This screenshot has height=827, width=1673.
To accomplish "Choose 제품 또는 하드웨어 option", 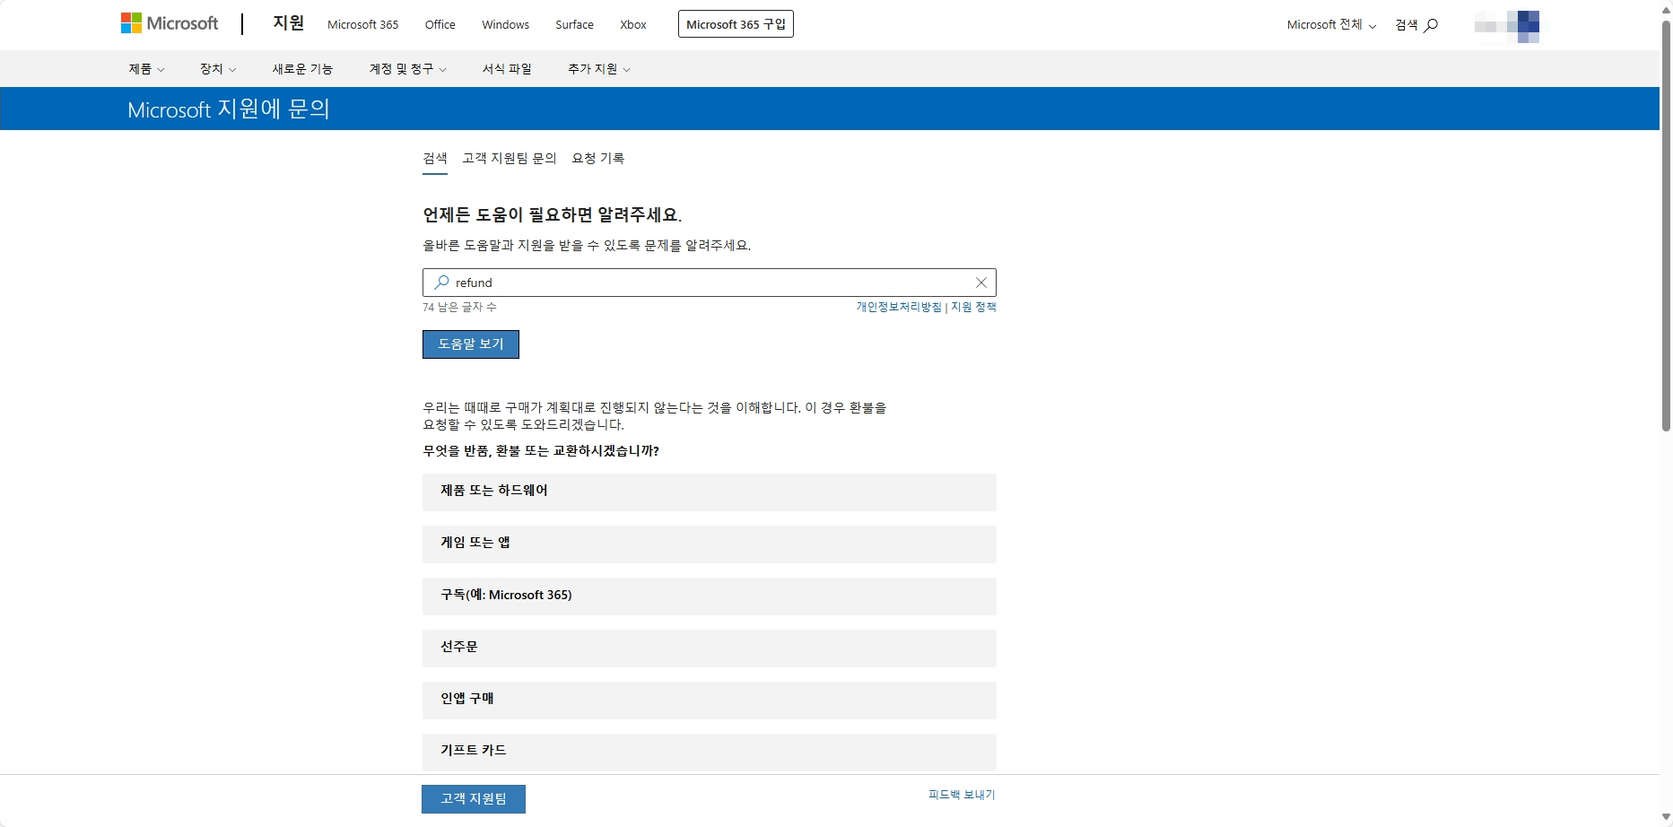I will point(710,492).
